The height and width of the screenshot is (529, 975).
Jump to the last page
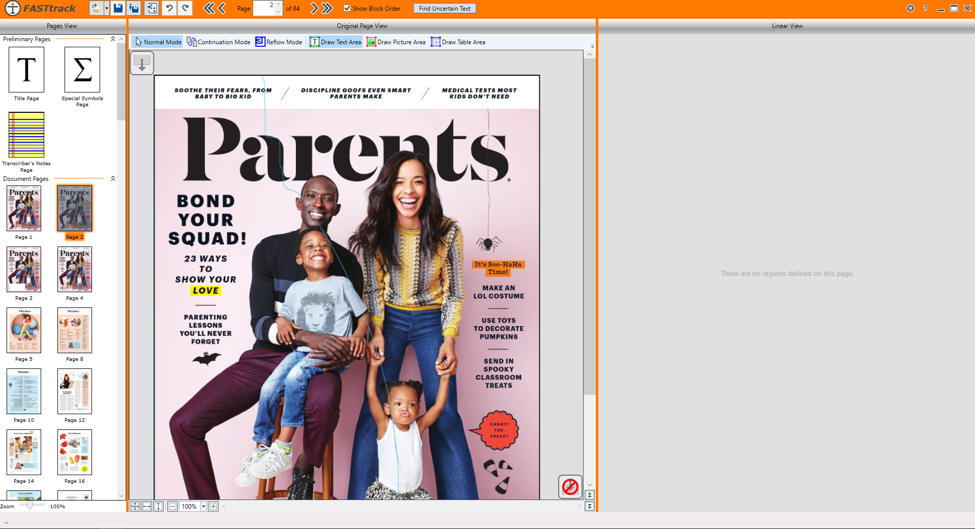click(x=327, y=8)
